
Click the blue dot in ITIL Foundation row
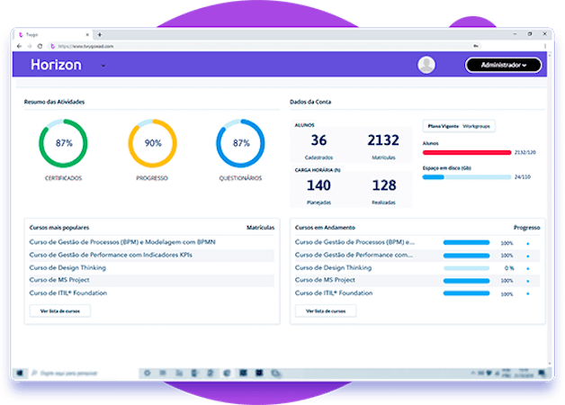click(528, 293)
